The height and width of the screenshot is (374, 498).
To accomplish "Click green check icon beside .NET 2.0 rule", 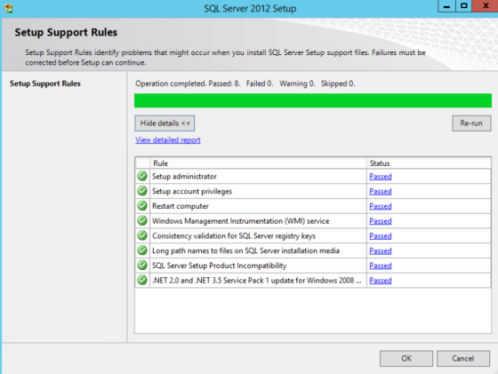I will tap(142, 280).
